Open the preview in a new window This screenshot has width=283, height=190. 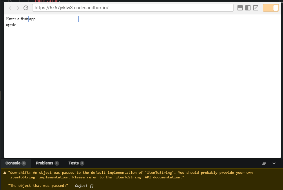pyautogui.click(x=256, y=8)
